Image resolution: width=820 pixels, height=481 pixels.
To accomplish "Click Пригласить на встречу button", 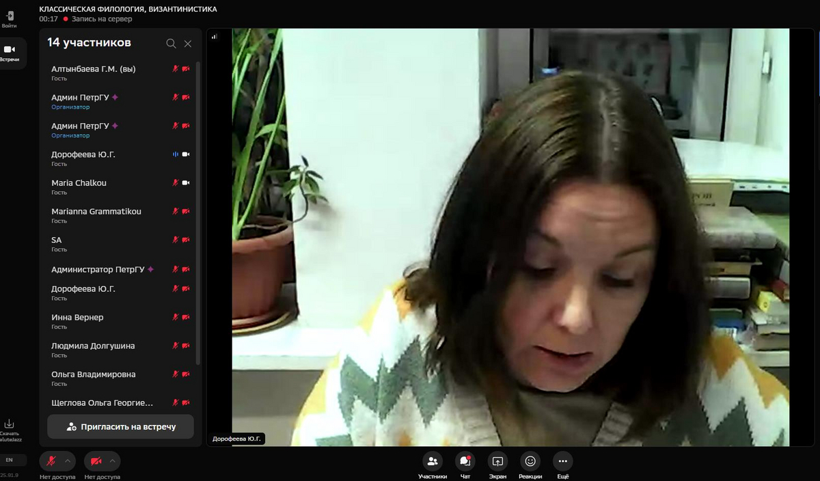I will [x=120, y=426].
